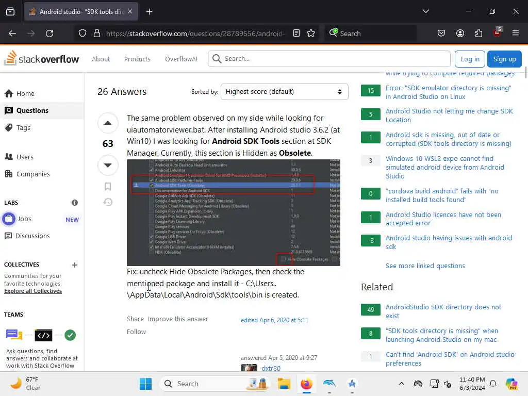Viewport: 528px width, 396px height.
Task: Bookmark this page with star icon
Action: [x=311, y=34]
